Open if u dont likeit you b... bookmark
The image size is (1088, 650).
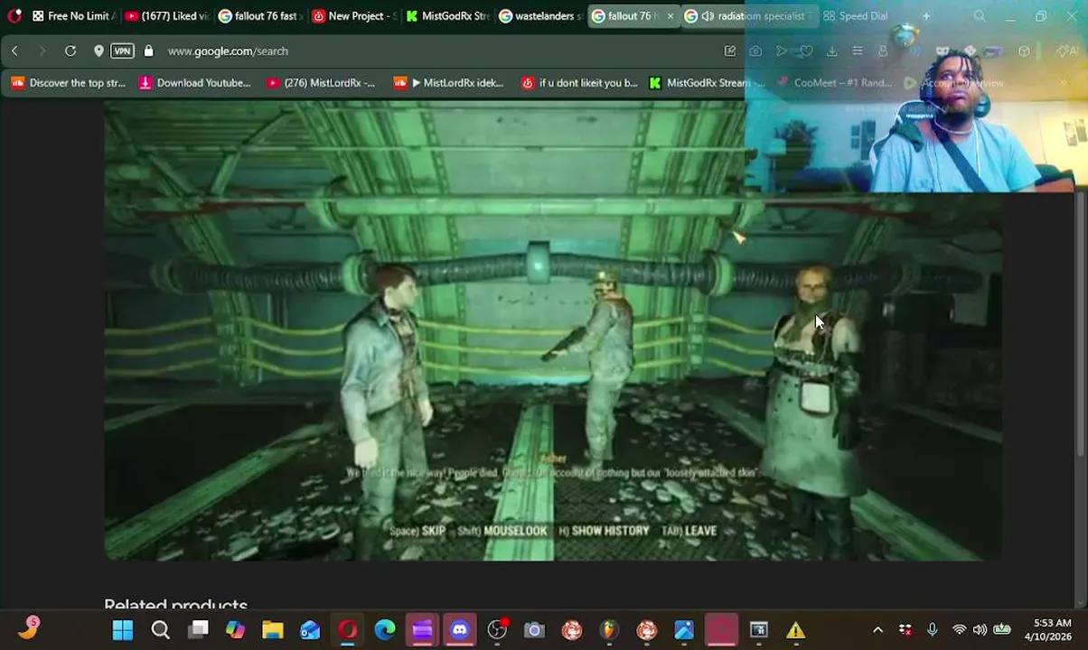pos(579,82)
